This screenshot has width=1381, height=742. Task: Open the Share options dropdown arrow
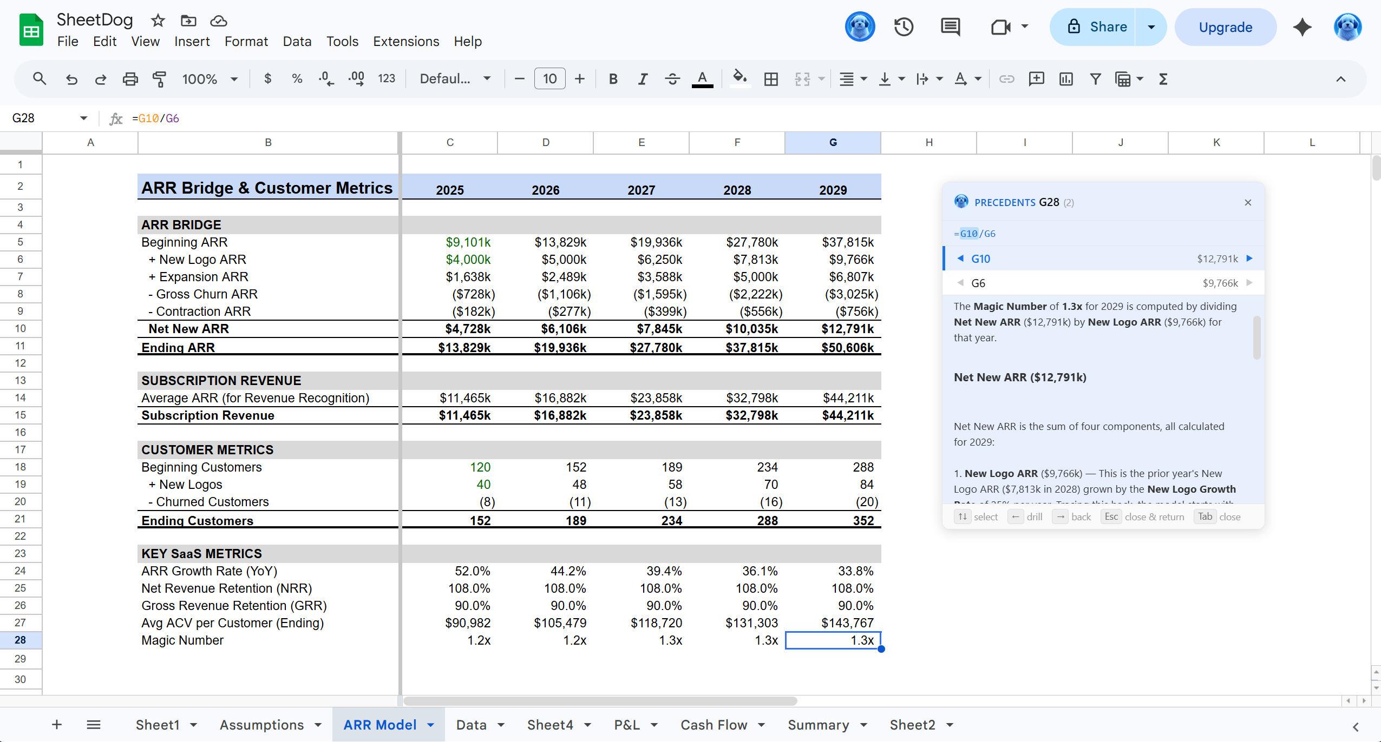pyautogui.click(x=1151, y=27)
